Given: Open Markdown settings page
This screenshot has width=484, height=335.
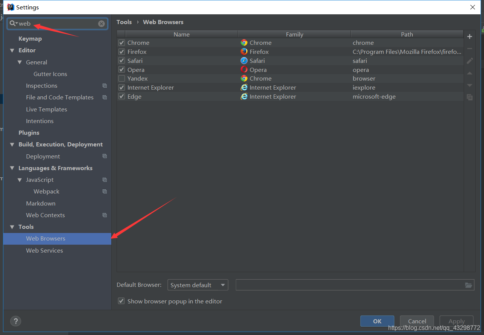Looking at the screenshot, I should pos(41,203).
